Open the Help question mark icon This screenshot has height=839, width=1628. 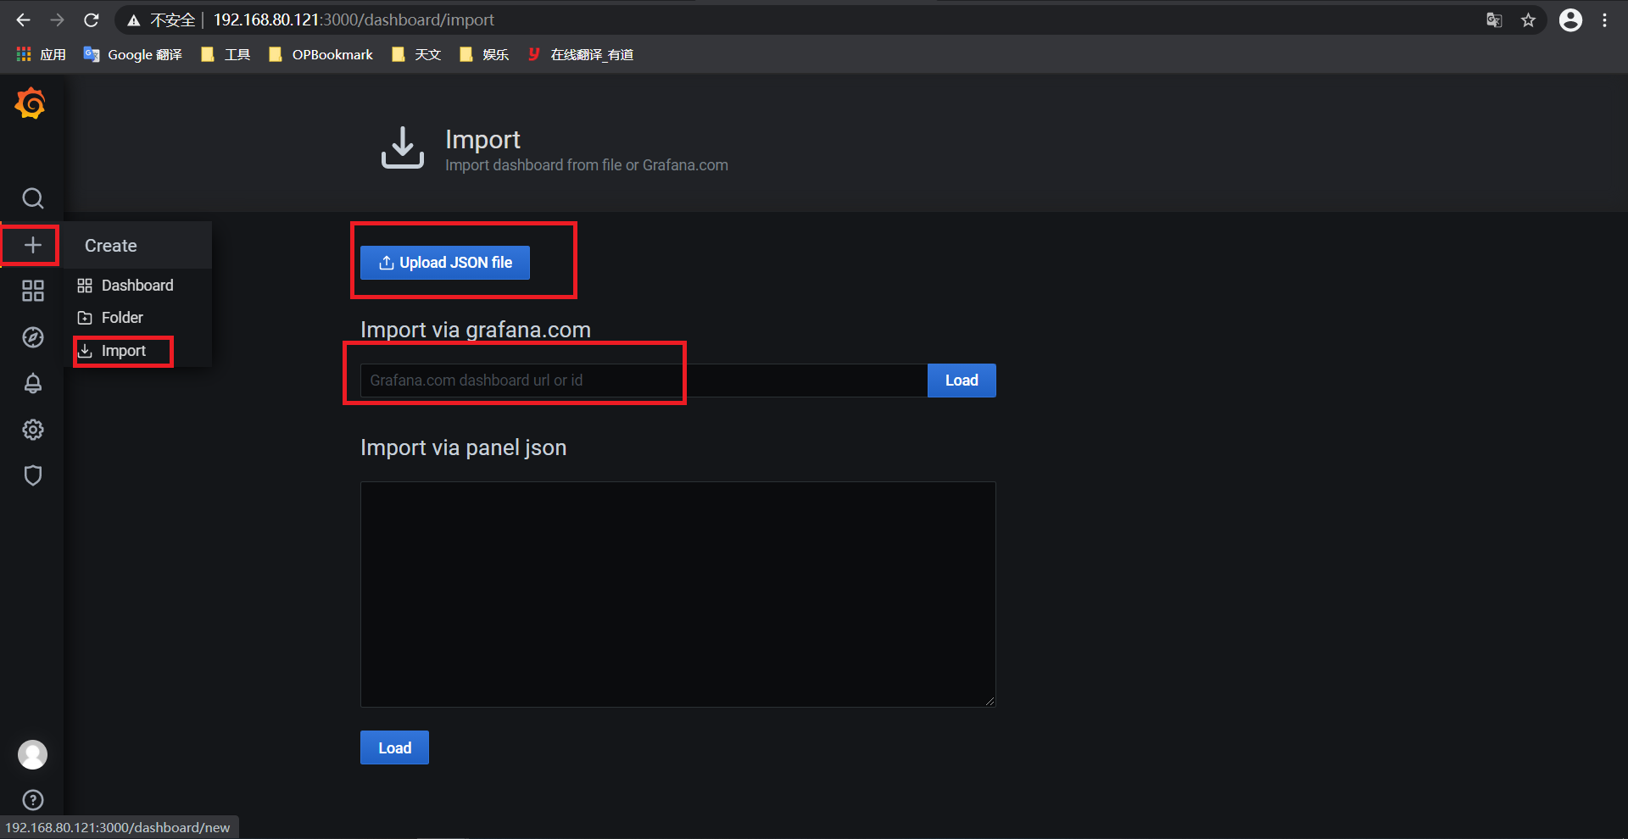[32, 800]
